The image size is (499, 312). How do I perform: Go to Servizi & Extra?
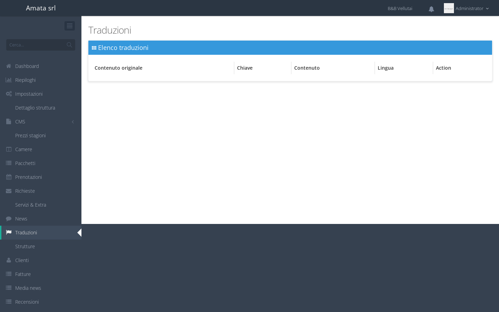pyautogui.click(x=41, y=205)
